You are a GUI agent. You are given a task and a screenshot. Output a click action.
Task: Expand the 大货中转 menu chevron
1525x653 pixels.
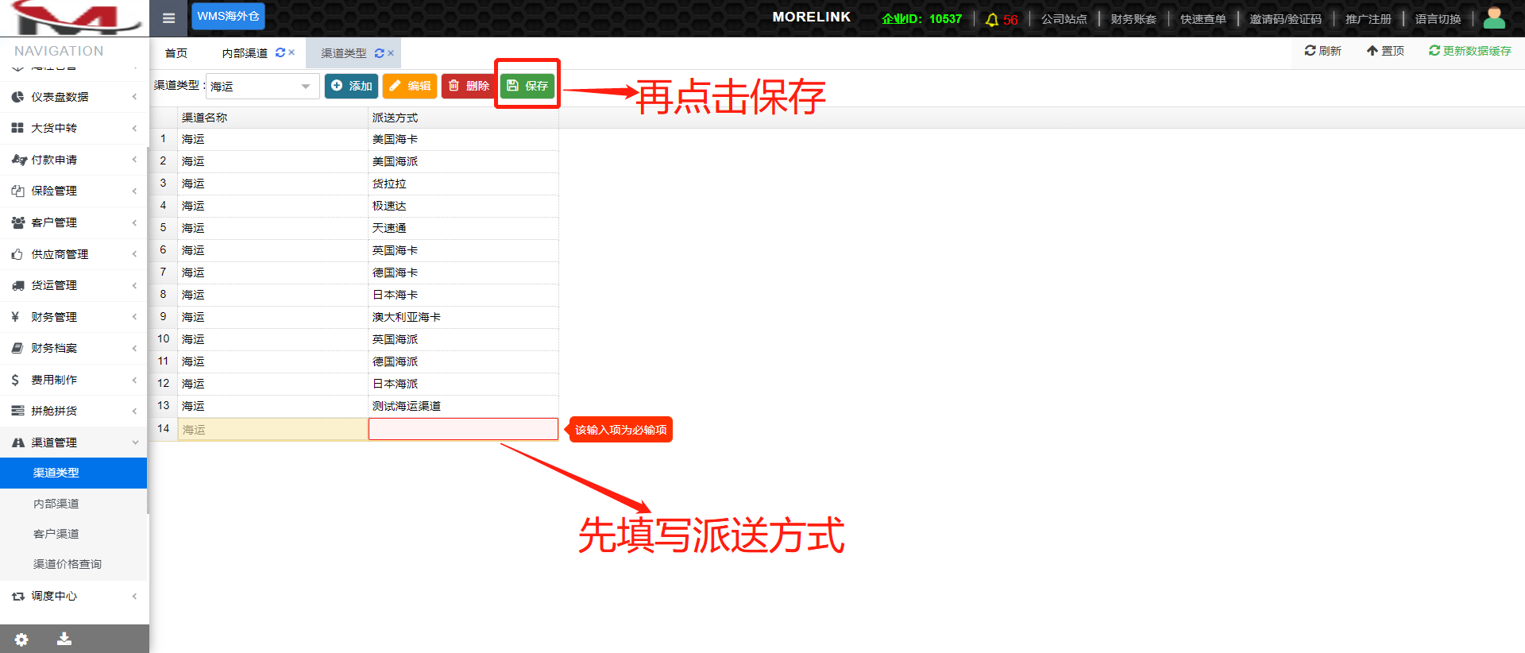click(x=134, y=128)
